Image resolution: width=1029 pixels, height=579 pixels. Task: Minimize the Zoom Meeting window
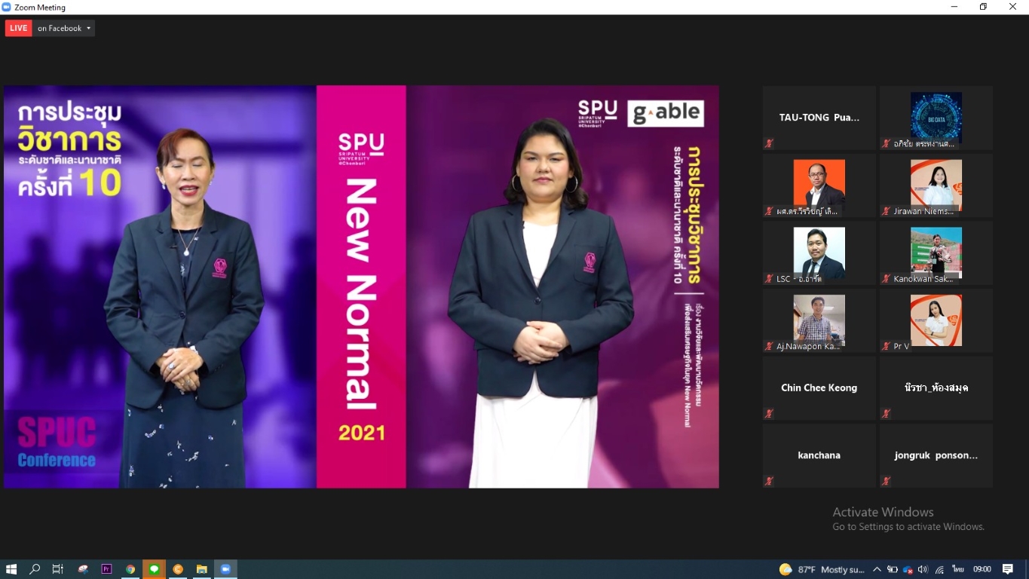(x=954, y=7)
